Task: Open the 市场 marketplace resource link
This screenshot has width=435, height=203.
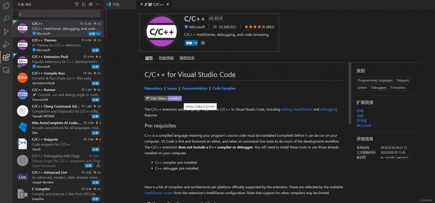Action: coord(360,111)
